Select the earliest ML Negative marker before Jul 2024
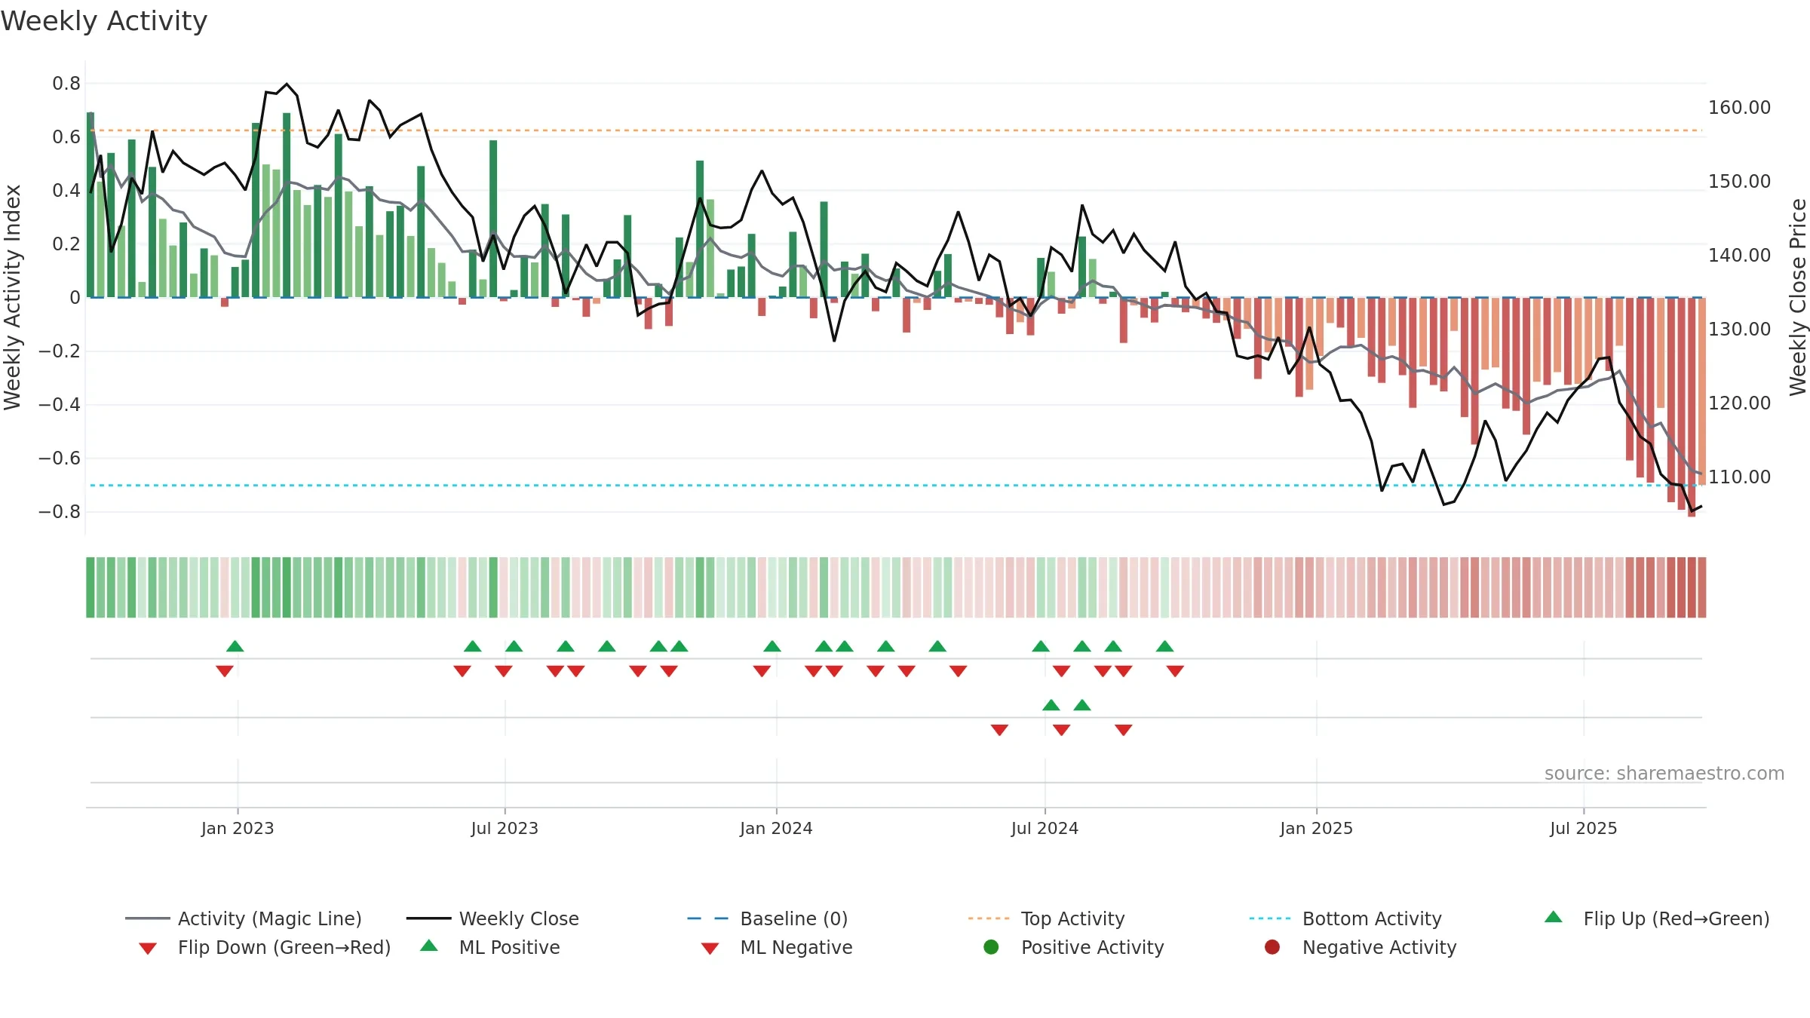Viewport: 1810px width, 1018px height. click(1000, 729)
